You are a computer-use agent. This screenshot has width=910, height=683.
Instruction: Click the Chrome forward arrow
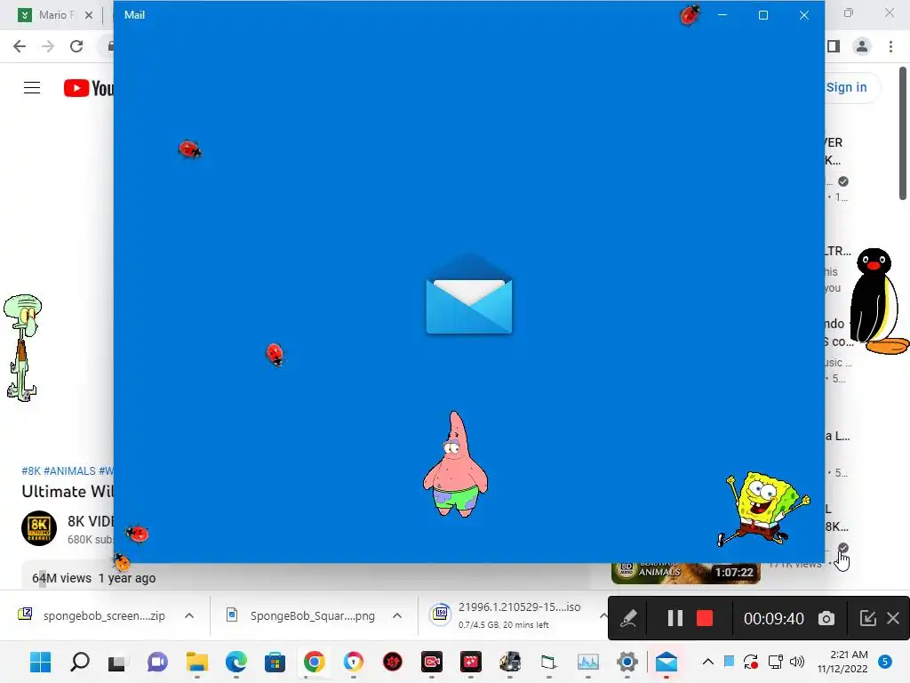(x=48, y=46)
